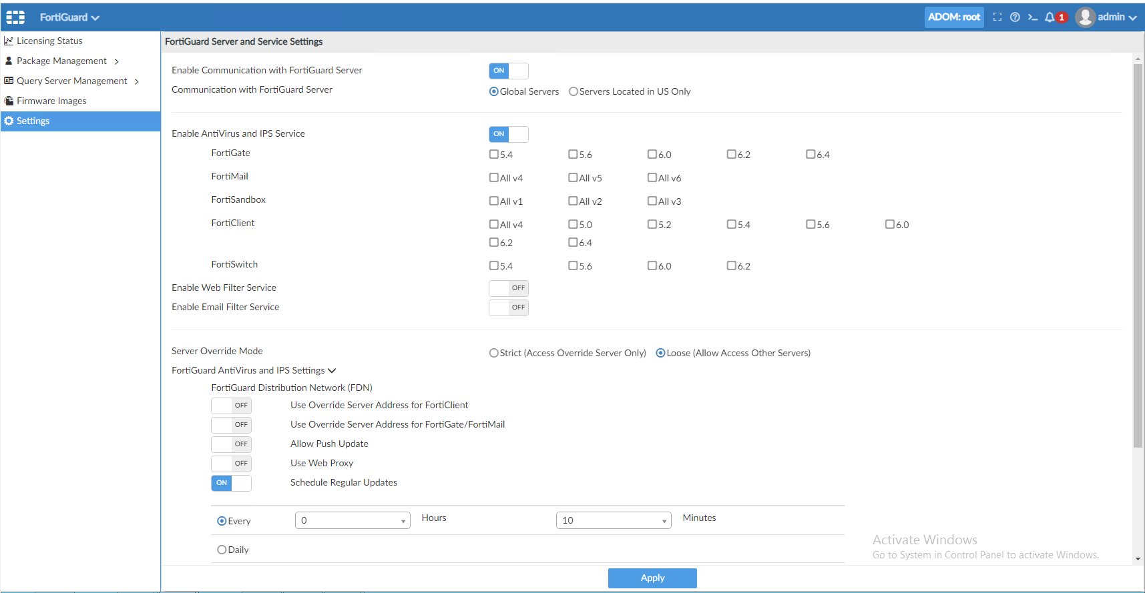Image resolution: width=1145 pixels, height=593 pixels.
Task: Check FortiGate 5.4 version box
Action: tap(494, 154)
